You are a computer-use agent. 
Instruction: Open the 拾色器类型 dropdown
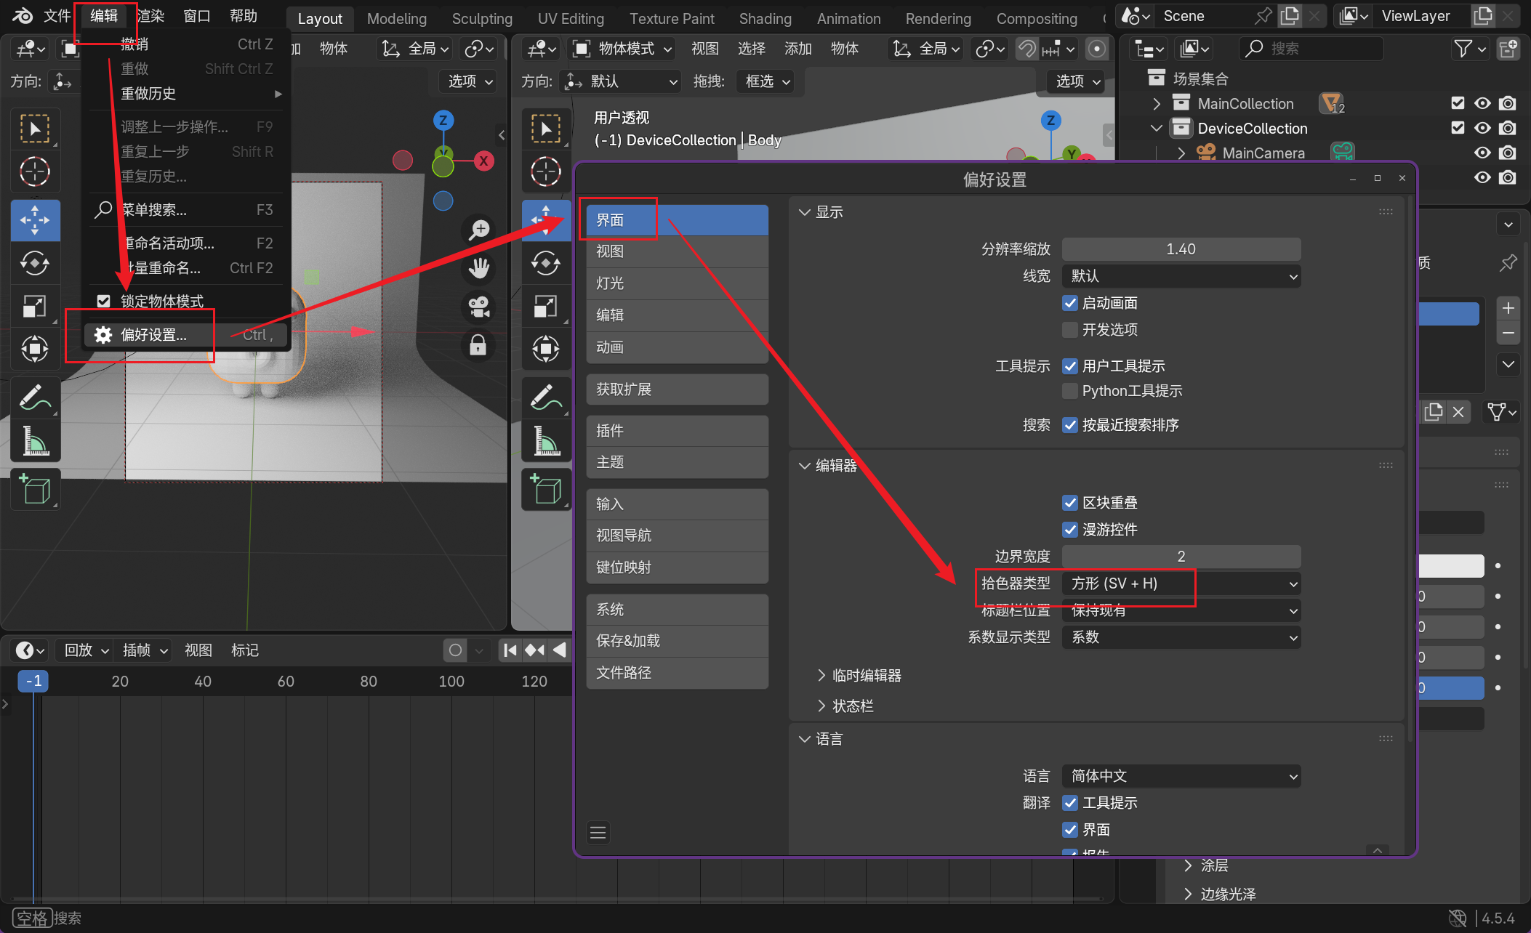pyautogui.click(x=1181, y=583)
